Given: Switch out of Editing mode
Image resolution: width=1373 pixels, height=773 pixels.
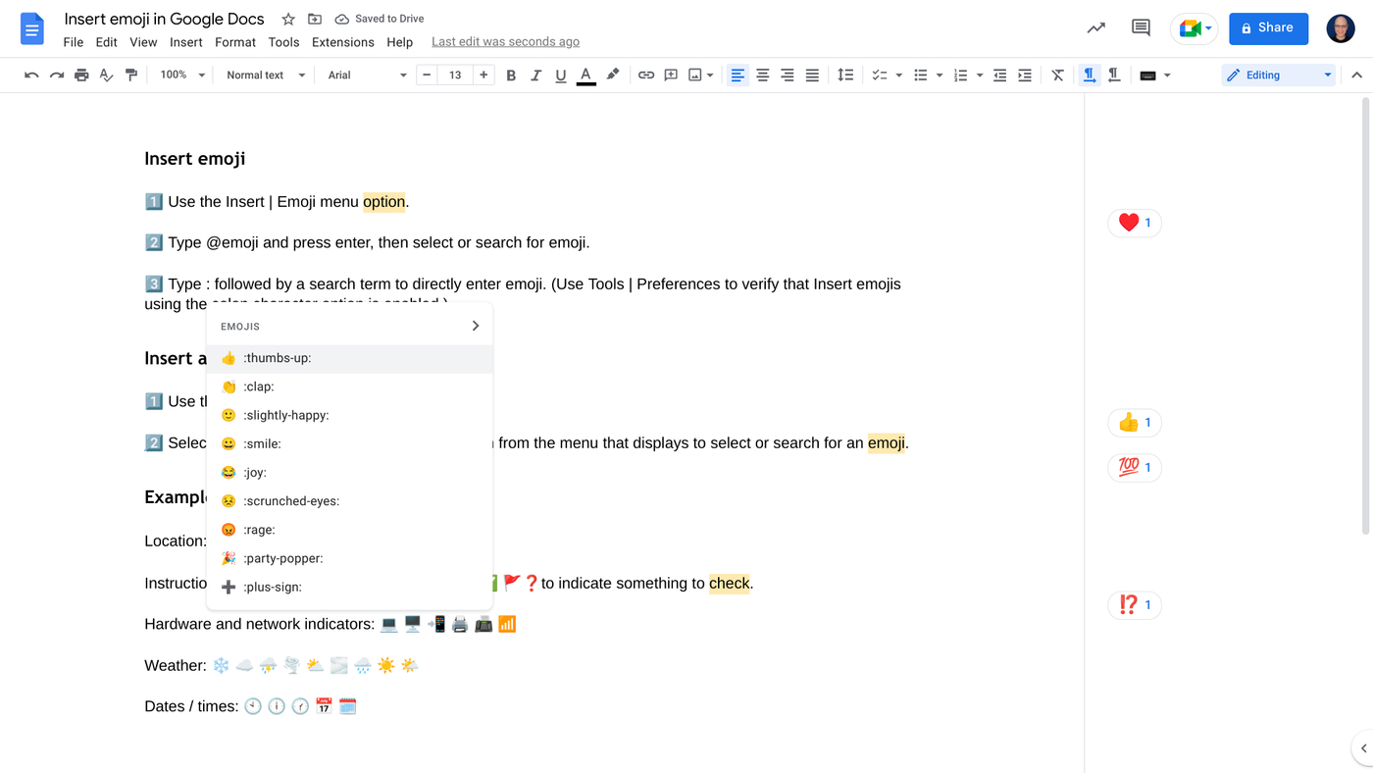Looking at the screenshot, I should point(1277,75).
